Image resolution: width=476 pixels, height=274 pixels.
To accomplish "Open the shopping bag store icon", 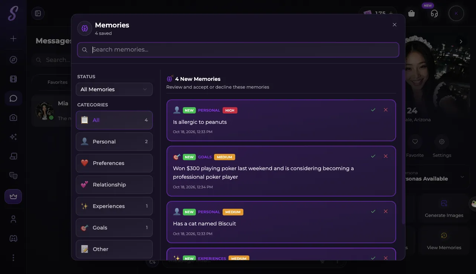I will [411, 13].
